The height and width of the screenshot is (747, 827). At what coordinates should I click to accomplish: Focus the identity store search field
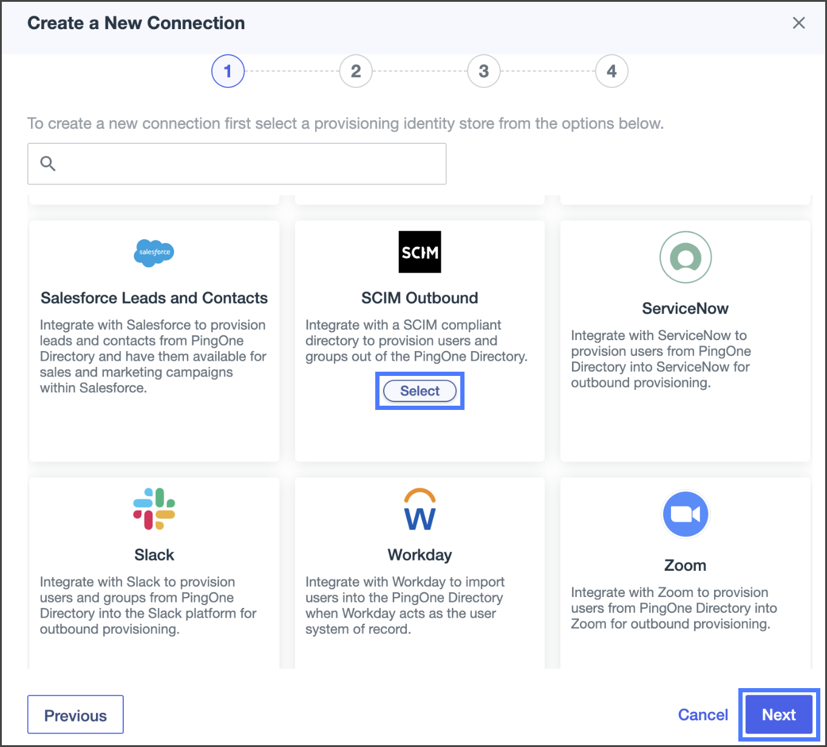click(x=249, y=163)
